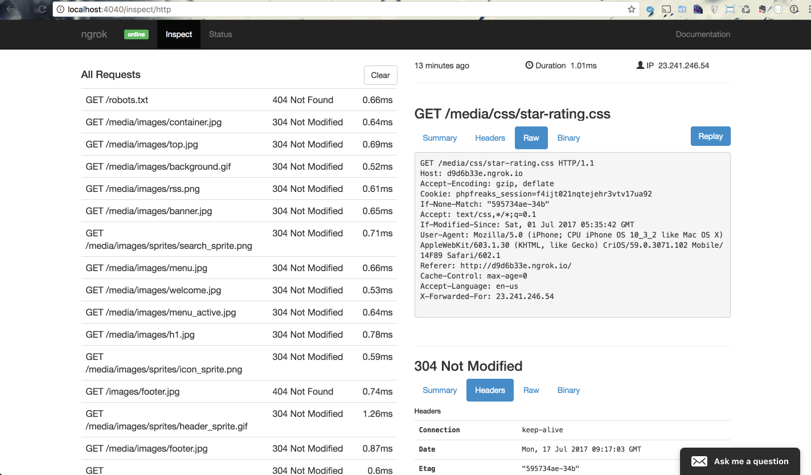Click the raw request text block
This screenshot has height=475, width=811.
(572, 235)
